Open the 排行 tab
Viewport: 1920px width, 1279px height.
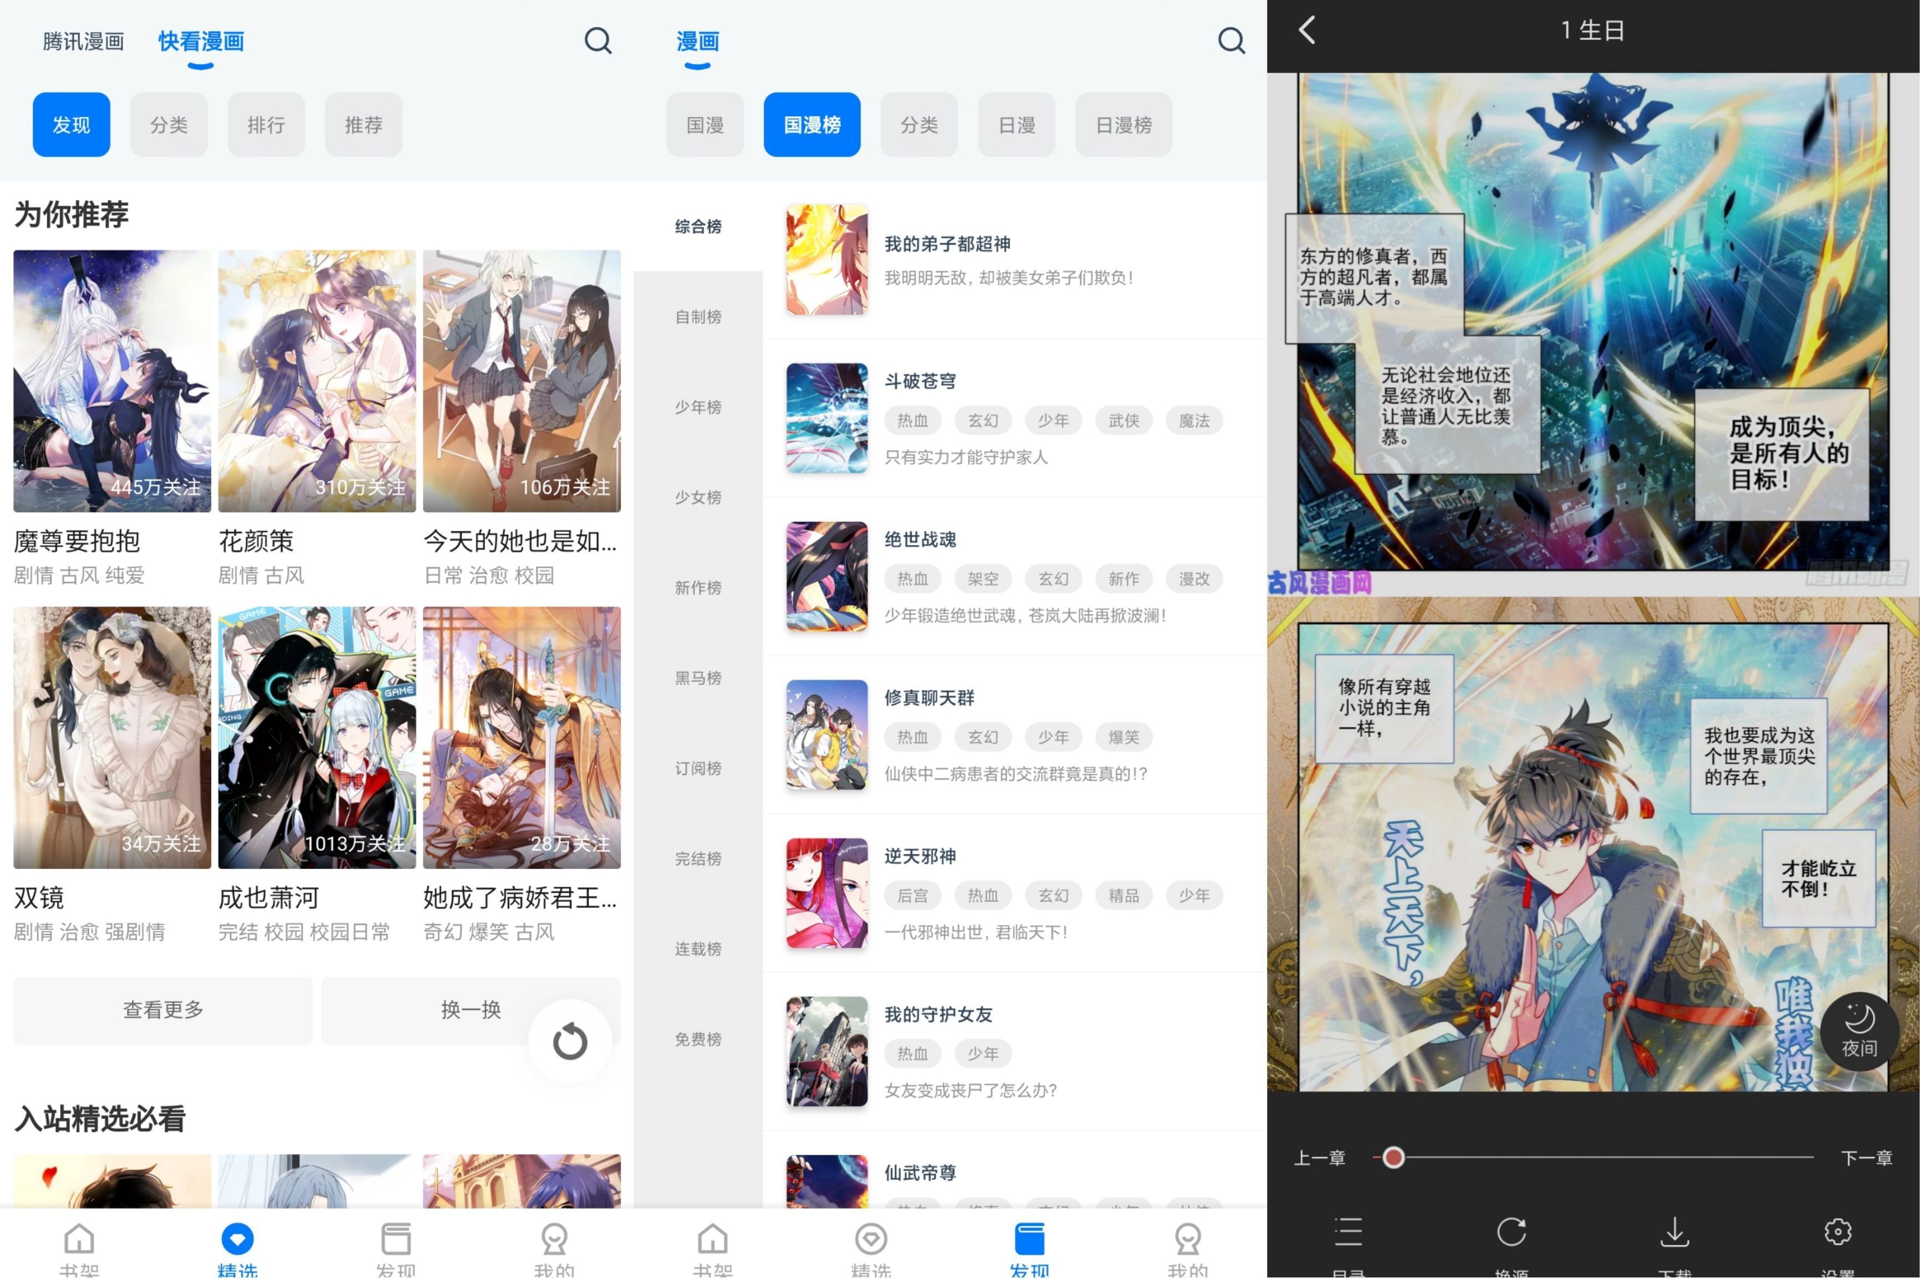click(266, 125)
